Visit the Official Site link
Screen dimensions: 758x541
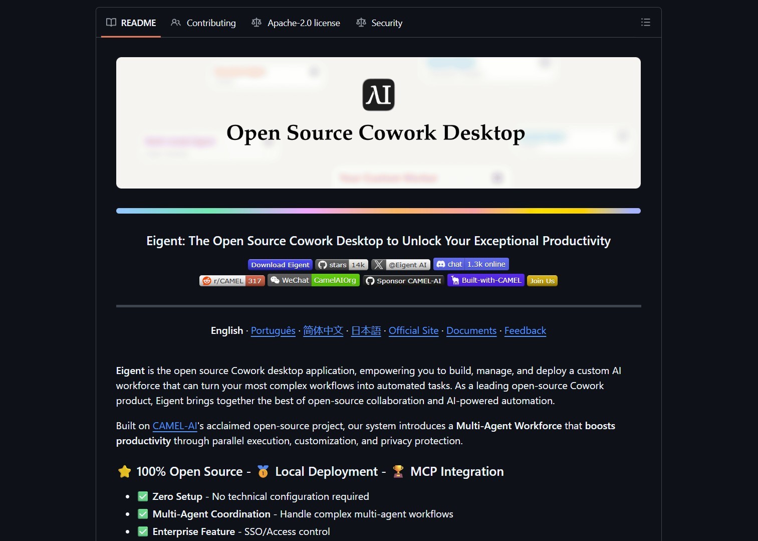point(414,331)
